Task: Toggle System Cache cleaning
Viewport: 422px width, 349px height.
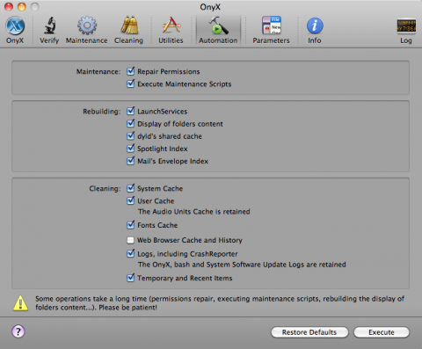Action: [131, 188]
